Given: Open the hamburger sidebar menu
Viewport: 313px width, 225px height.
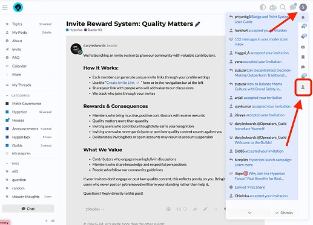Looking at the screenshot, I should coord(5,7).
